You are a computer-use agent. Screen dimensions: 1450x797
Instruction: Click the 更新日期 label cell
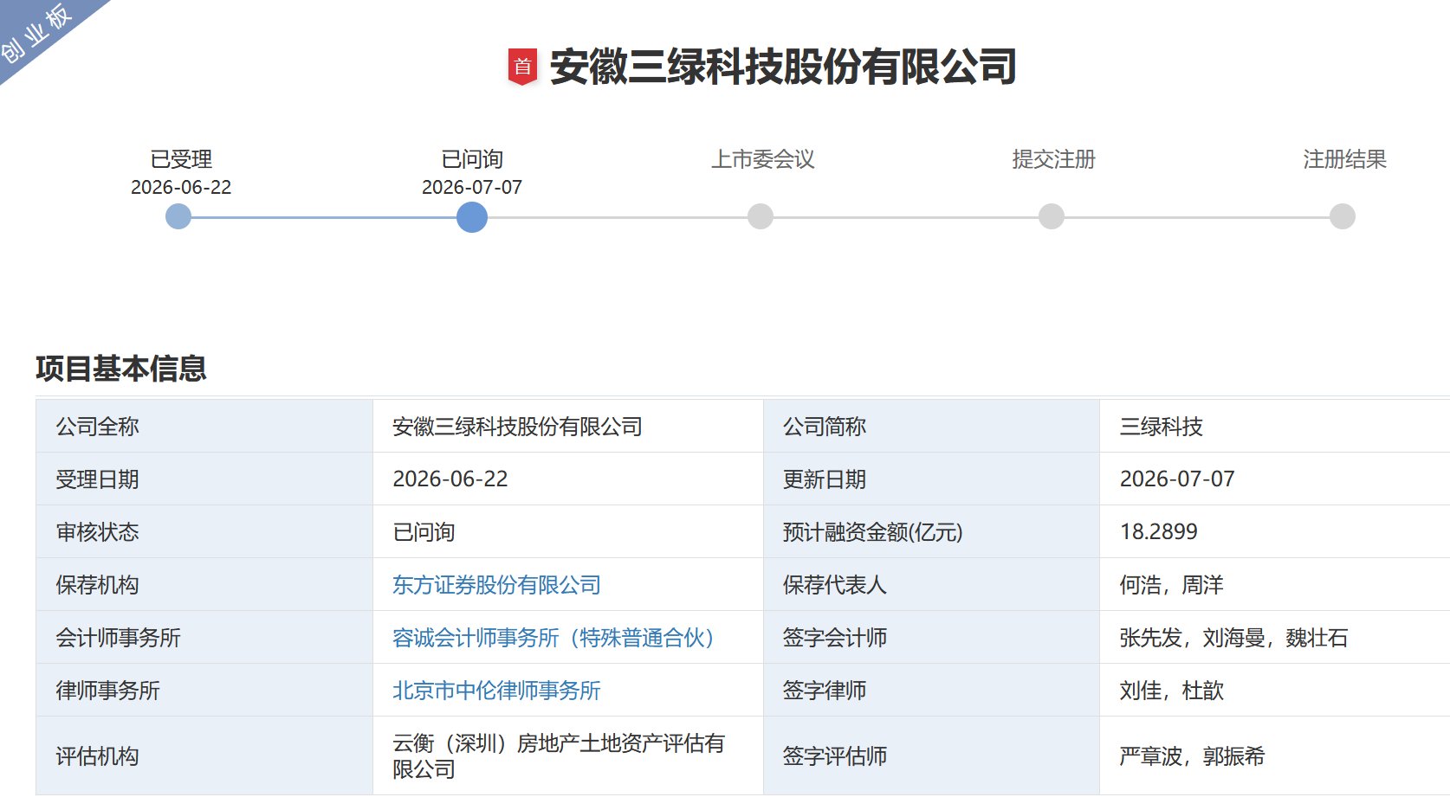click(x=931, y=479)
